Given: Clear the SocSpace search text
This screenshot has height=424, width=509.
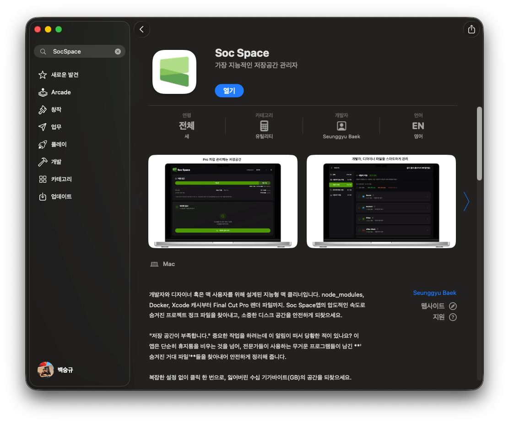Looking at the screenshot, I should click(118, 51).
